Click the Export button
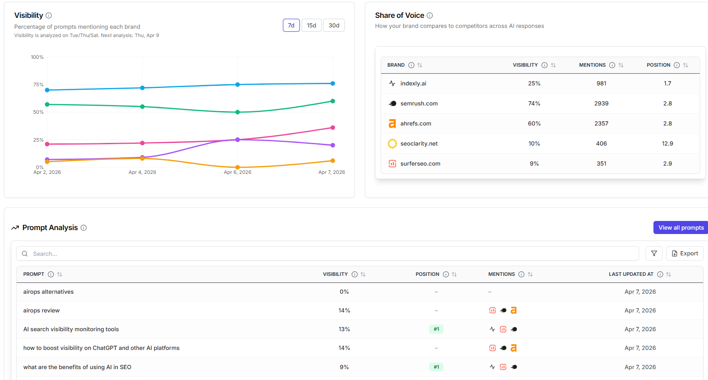Viewport: 708px width, 380px height. 684,254
